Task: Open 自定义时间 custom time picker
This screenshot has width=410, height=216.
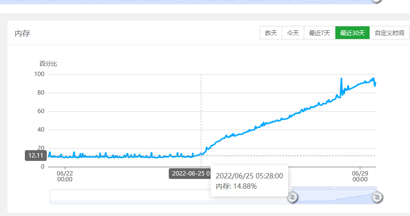Action: click(389, 33)
